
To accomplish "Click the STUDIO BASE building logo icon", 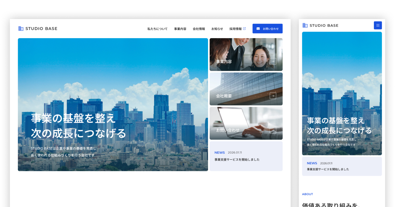I will 20,28.
